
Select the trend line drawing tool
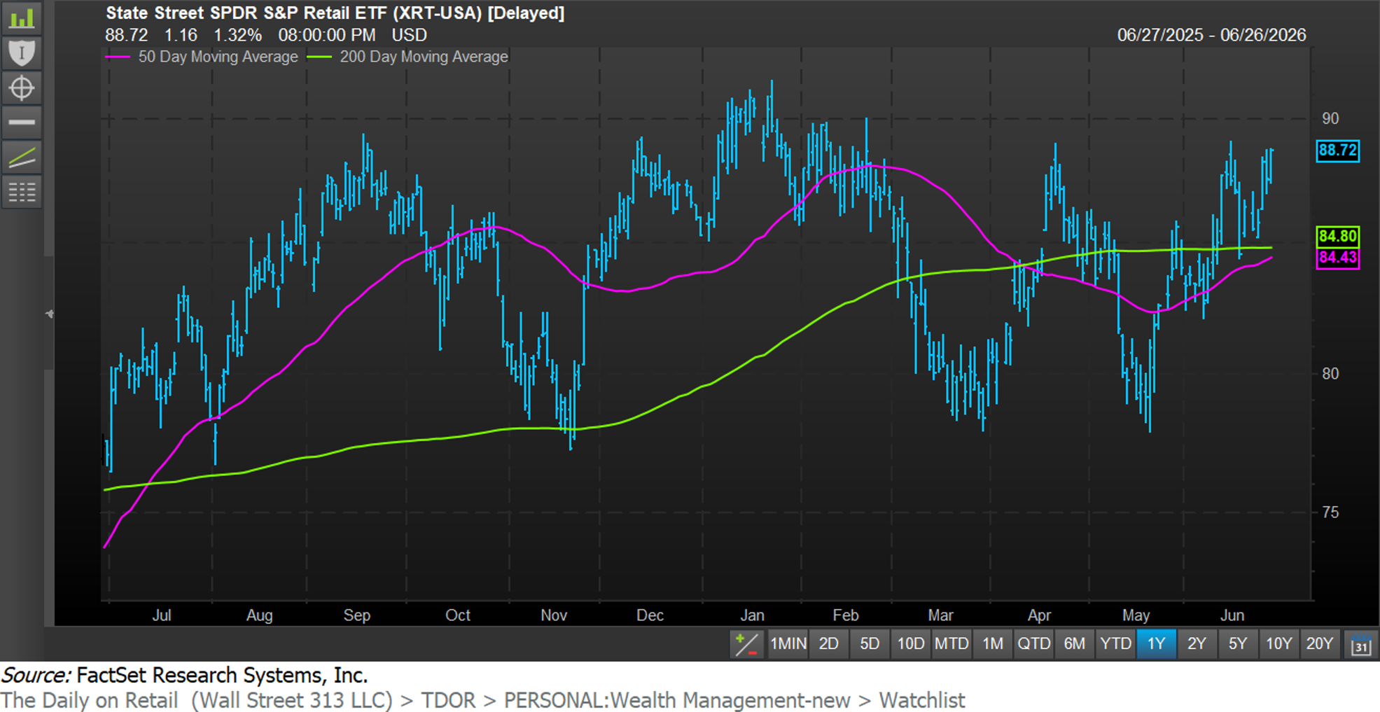tap(22, 158)
